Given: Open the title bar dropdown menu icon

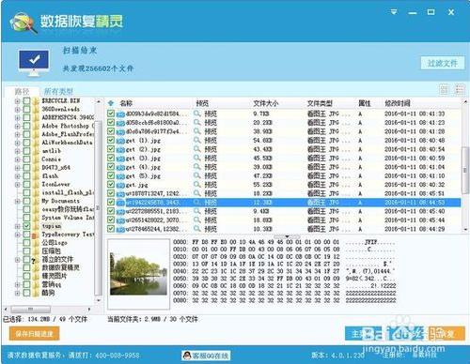Looking at the screenshot, I should tap(394, 12).
